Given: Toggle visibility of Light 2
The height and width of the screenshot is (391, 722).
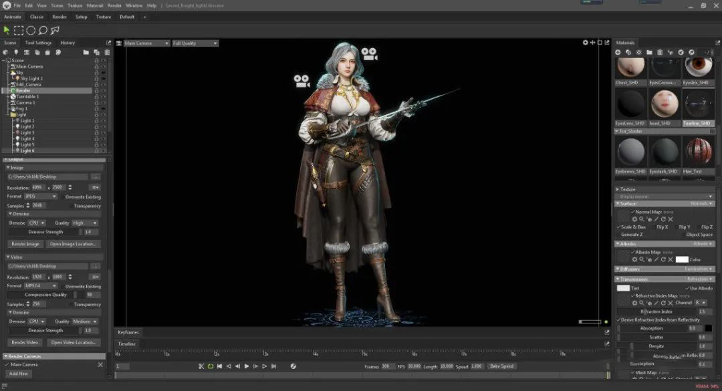Looking at the screenshot, I should (103, 126).
